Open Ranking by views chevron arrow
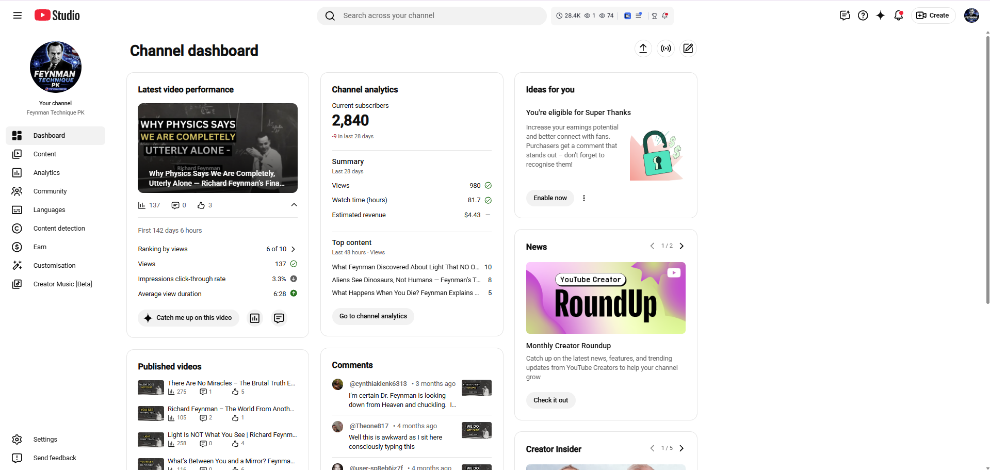The image size is (990, 470). [x=294, y=249]
